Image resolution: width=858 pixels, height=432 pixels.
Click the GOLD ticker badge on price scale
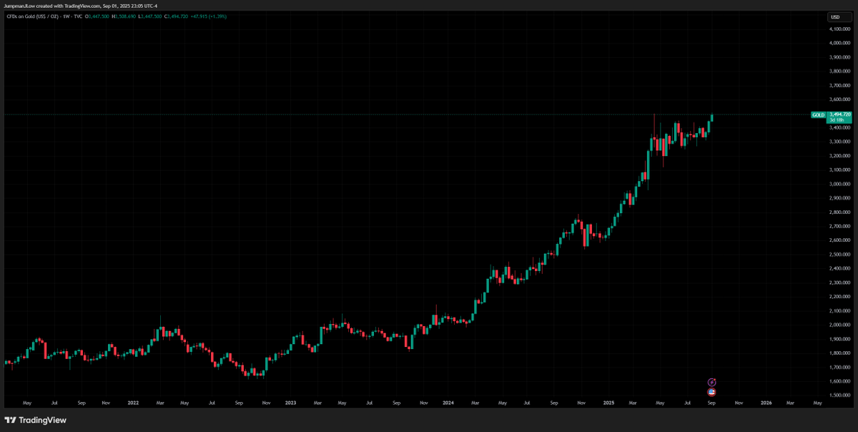point(817,114)
